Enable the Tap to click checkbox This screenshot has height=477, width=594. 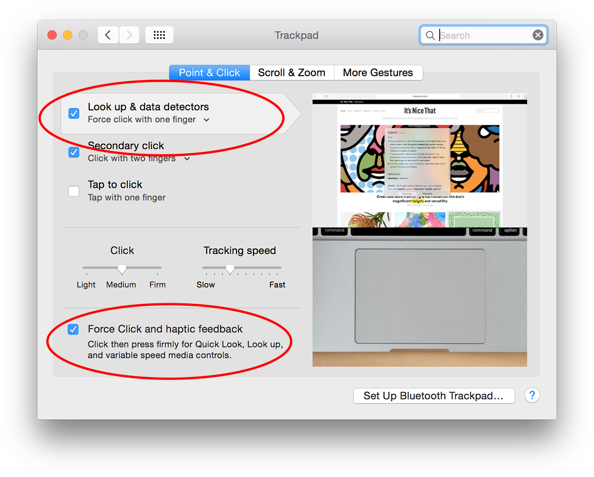pyautogui.click(x=74, y=191)
